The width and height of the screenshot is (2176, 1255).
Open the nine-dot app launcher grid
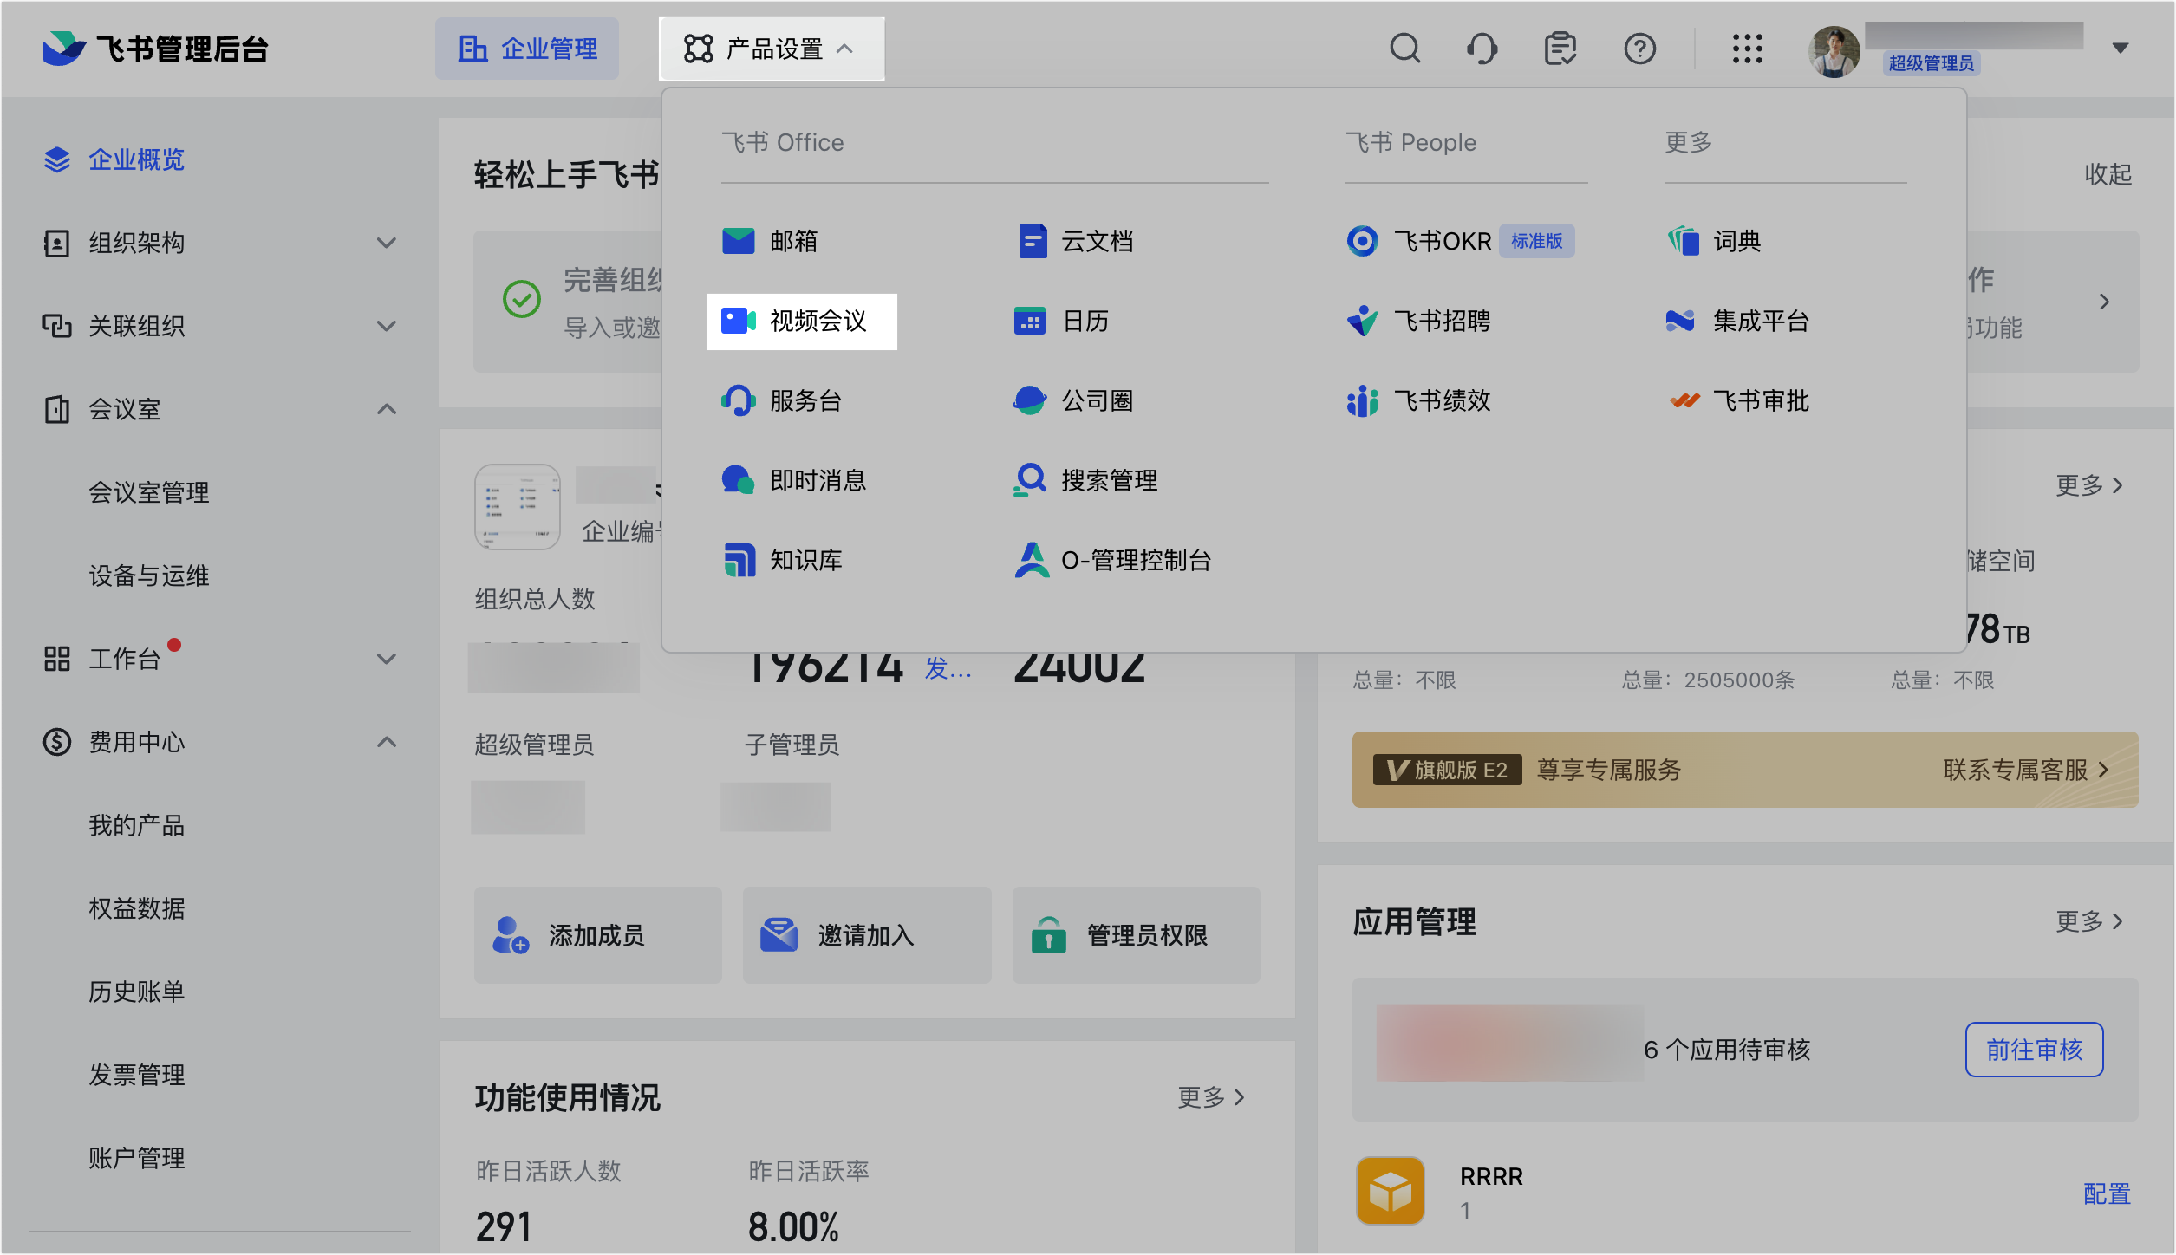point(1747,49)
